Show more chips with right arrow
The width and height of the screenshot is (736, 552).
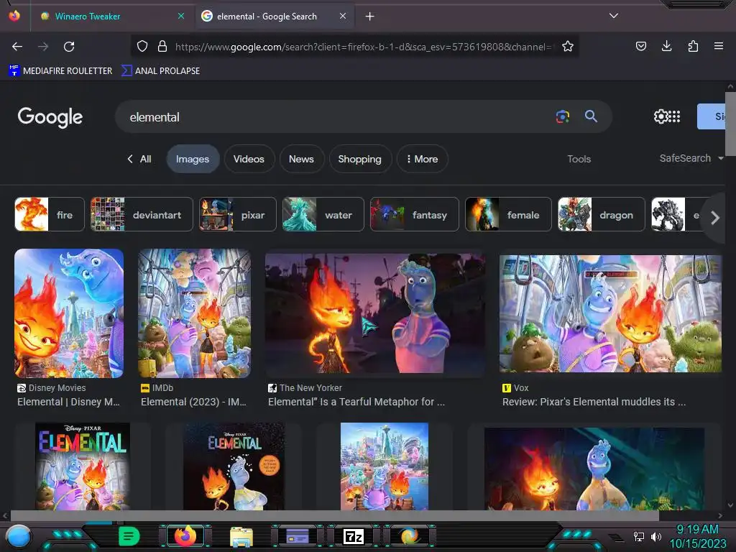[x=715, y=218]
